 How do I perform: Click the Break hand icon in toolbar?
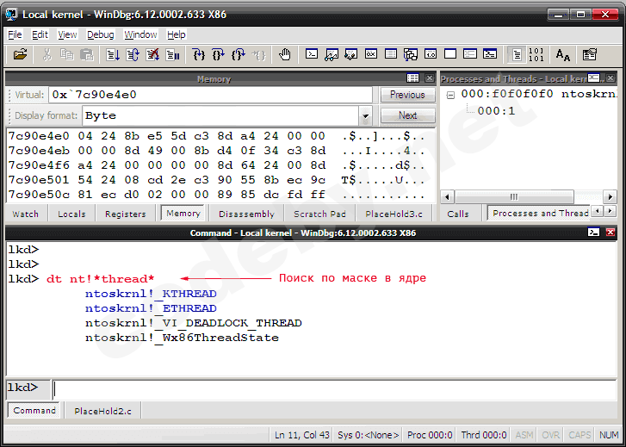tap(285, 55)
